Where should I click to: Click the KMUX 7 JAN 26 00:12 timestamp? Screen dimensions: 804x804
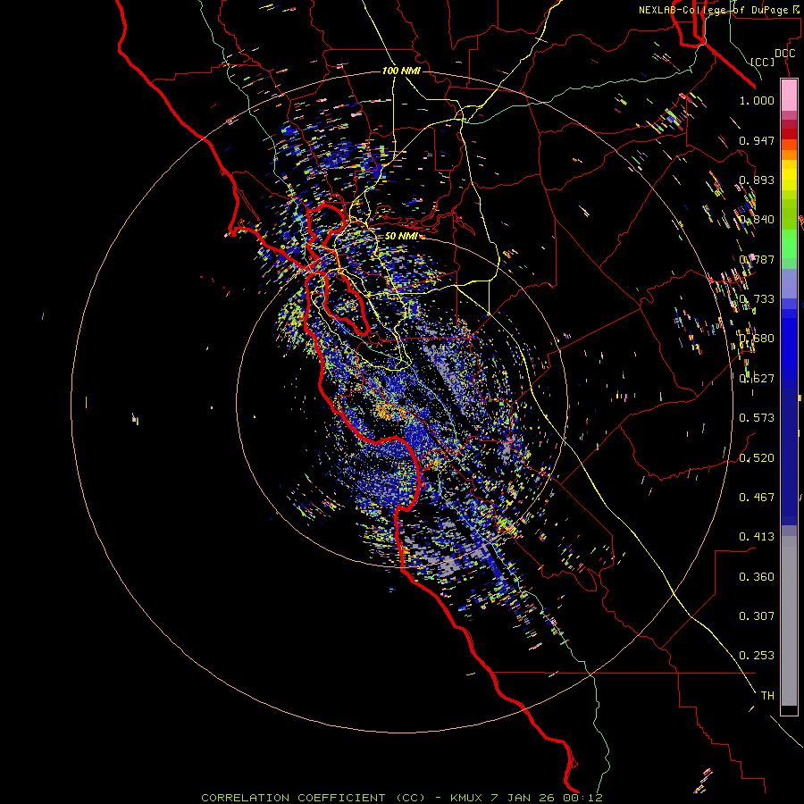526,798
